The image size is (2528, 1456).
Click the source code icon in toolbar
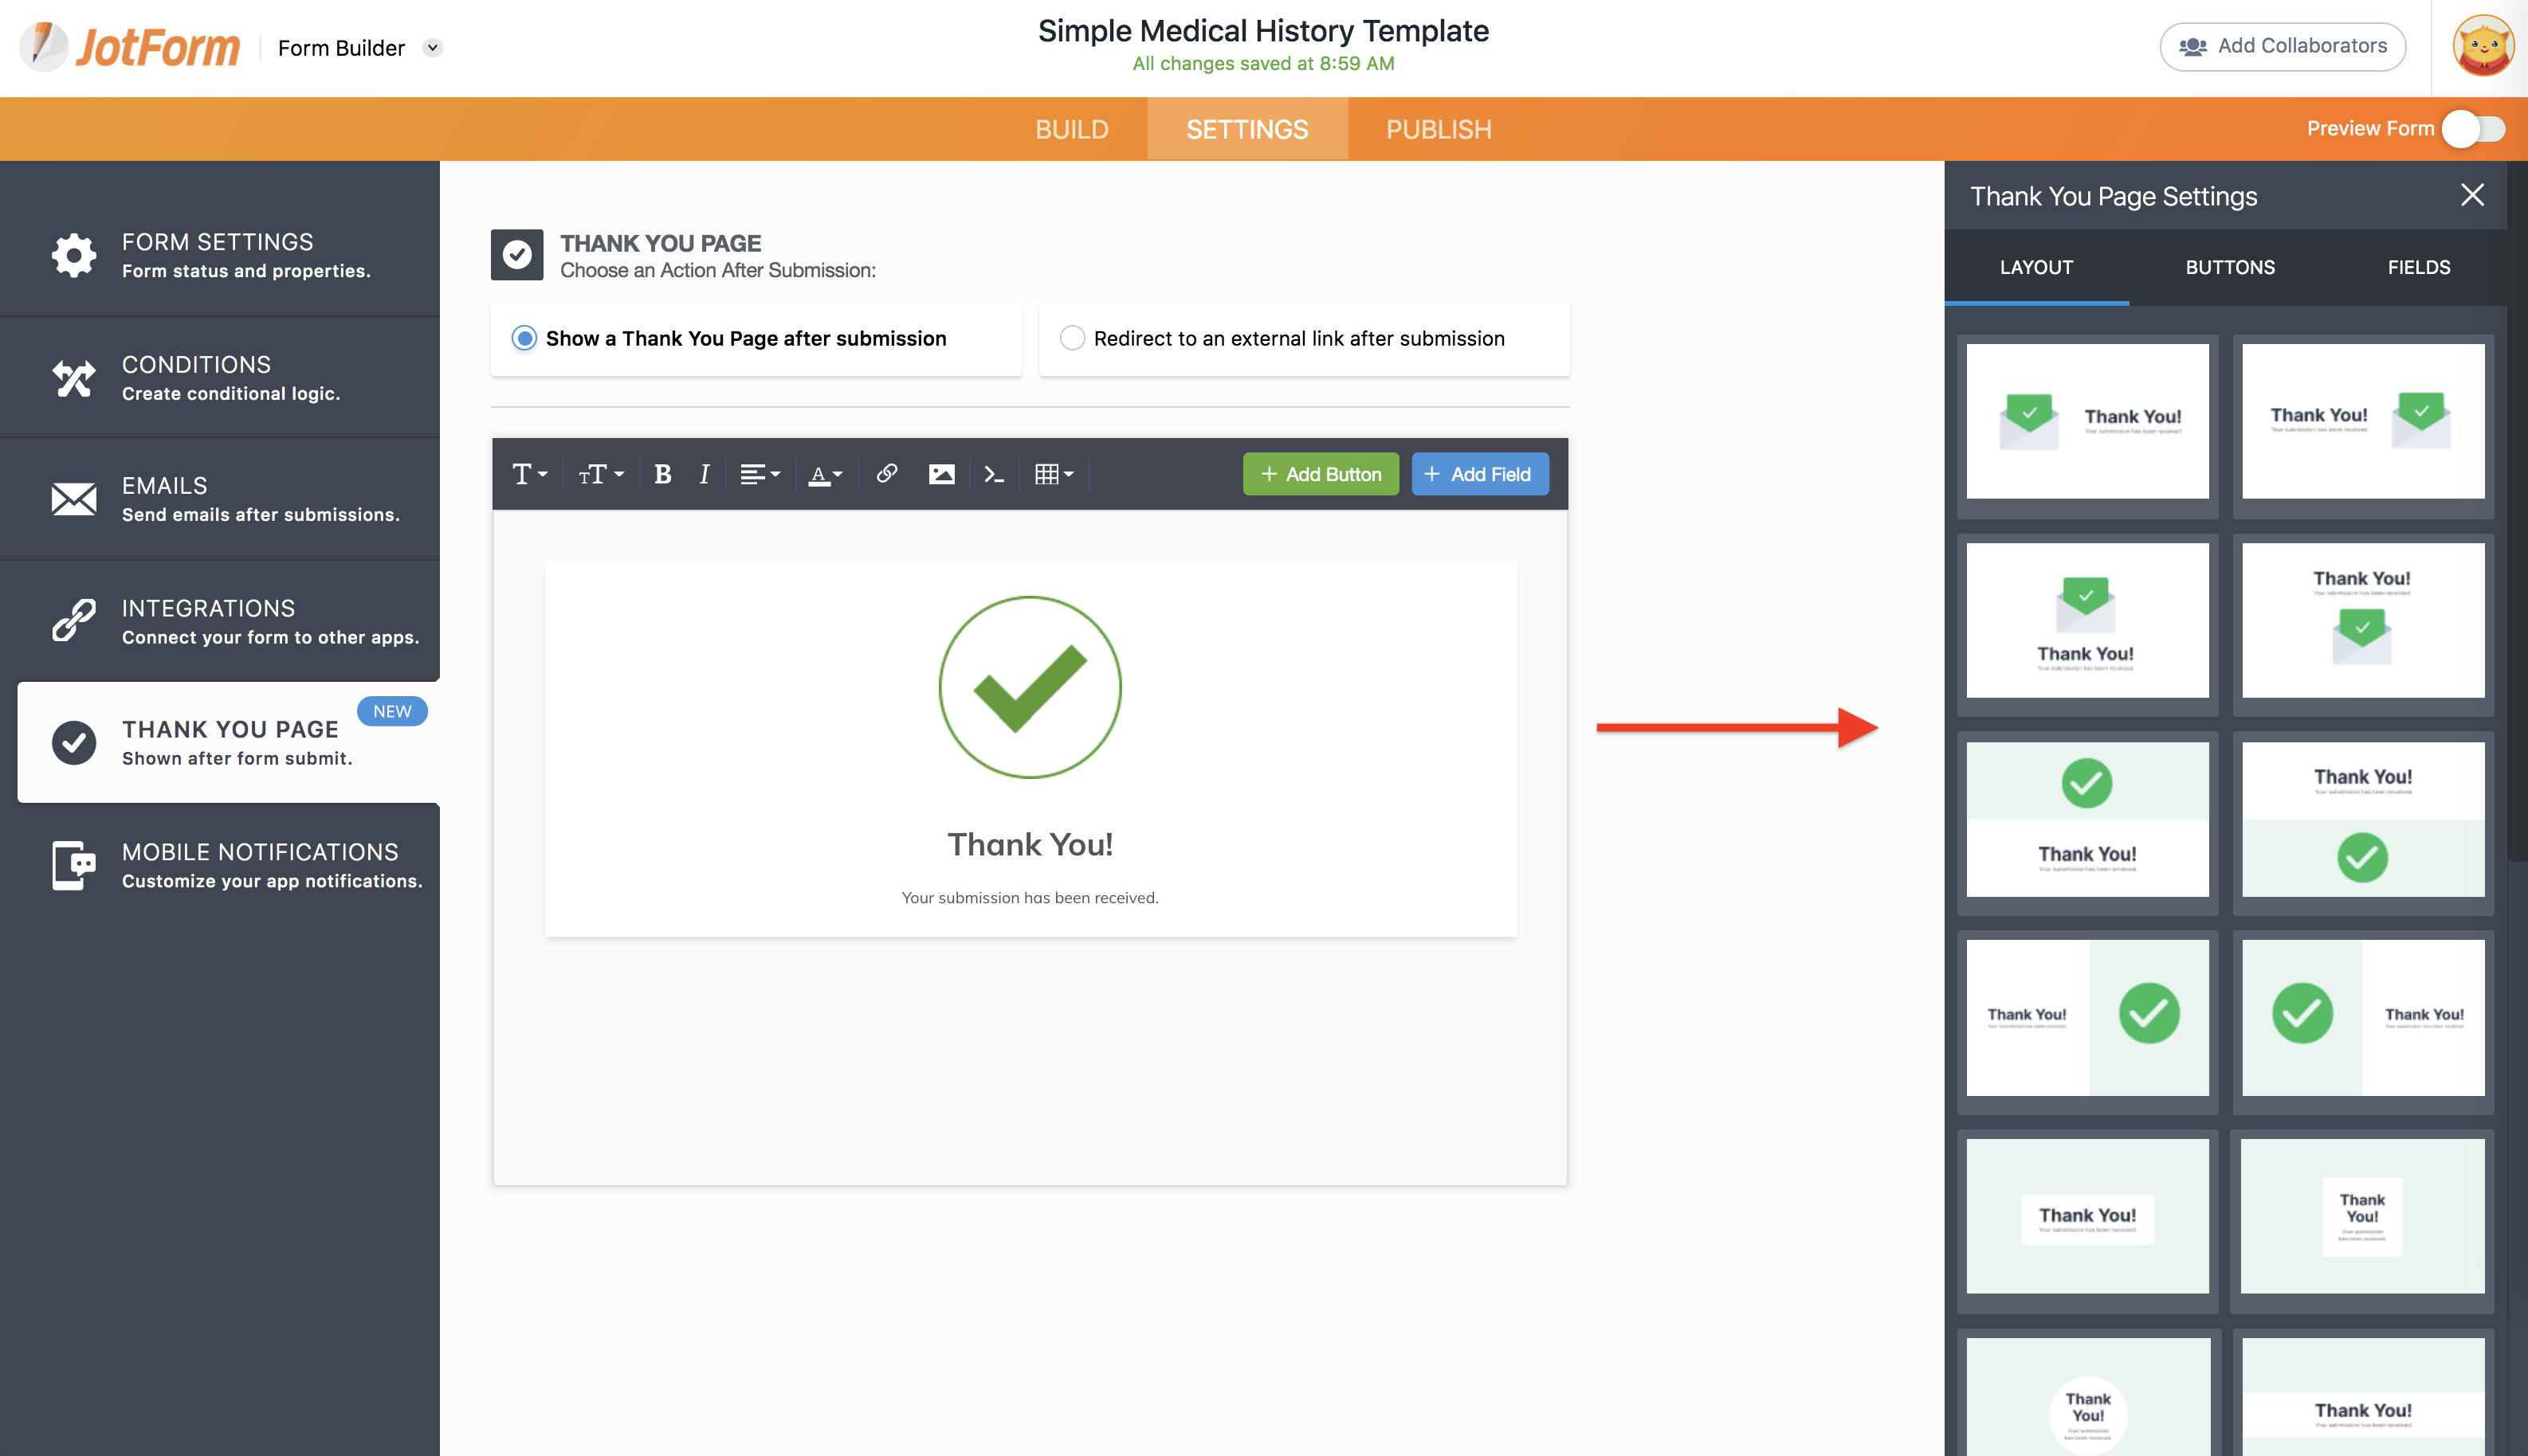pos(993,474)
